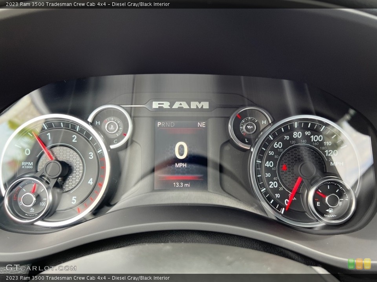This screenshot has width=377, height=282.
Task: Click the fuel gauge F marking
Action: coord(340,204)
